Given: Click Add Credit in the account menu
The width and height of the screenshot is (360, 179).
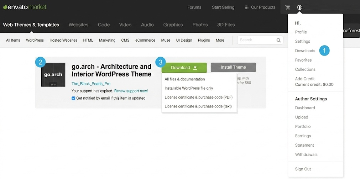Looking at the screenshot, I should (x=305, y=79).
